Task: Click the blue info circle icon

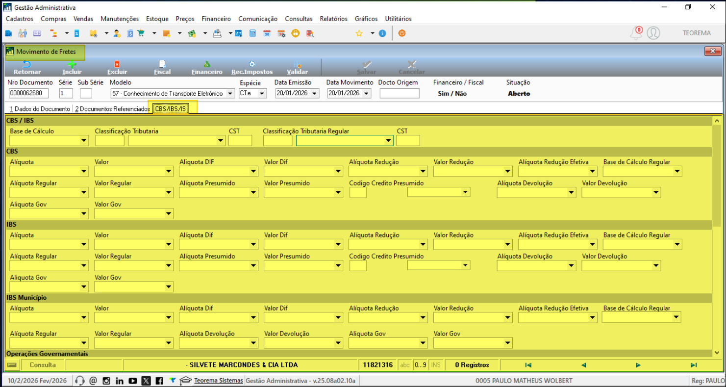Action: [x=382, y=33]
